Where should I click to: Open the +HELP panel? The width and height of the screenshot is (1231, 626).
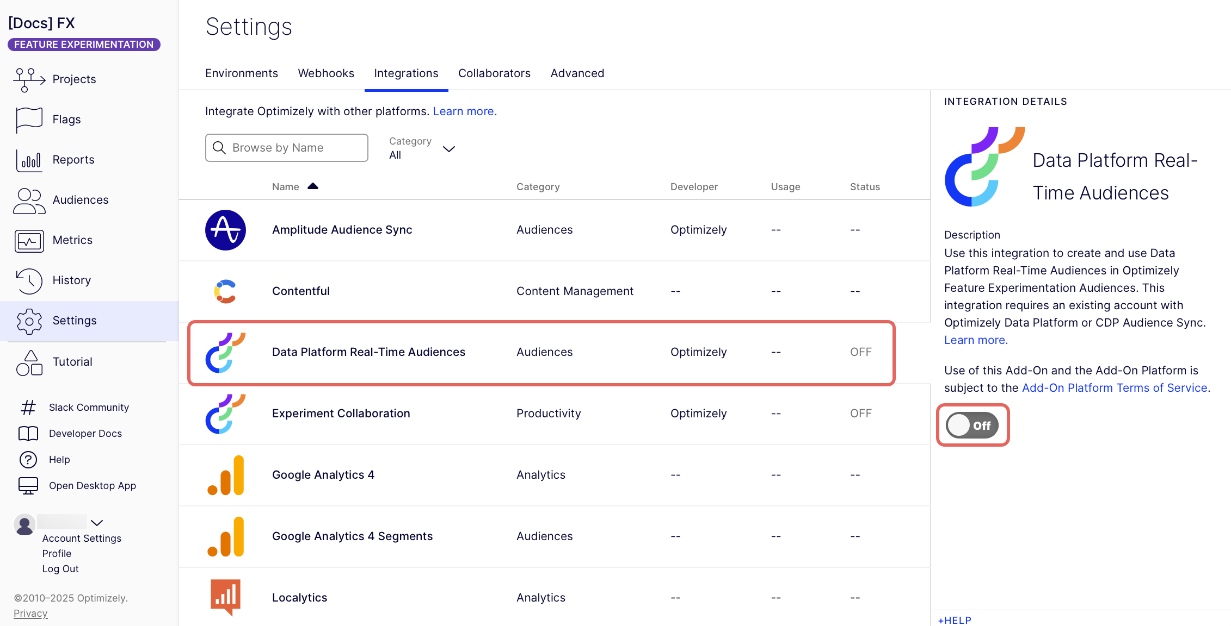pos(955,620)
